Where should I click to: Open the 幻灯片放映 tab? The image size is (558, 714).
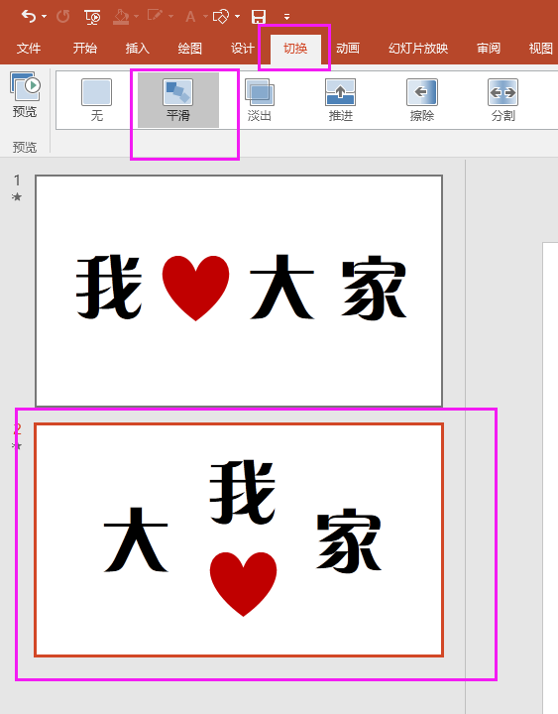coord(418,49)
